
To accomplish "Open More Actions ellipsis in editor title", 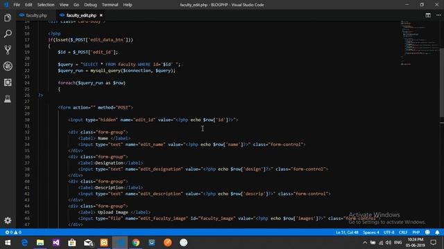I will (438, 15).
